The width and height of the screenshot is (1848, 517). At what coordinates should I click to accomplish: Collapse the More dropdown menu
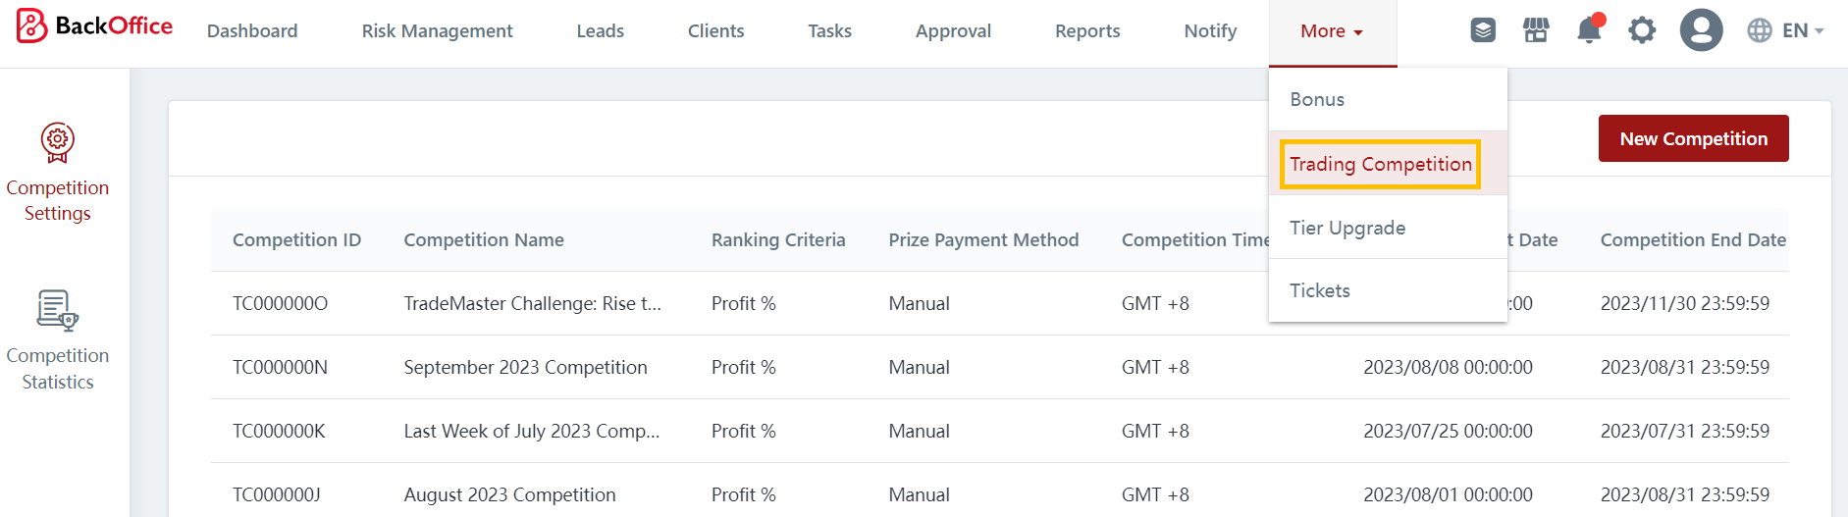(x=1332, y=31)
